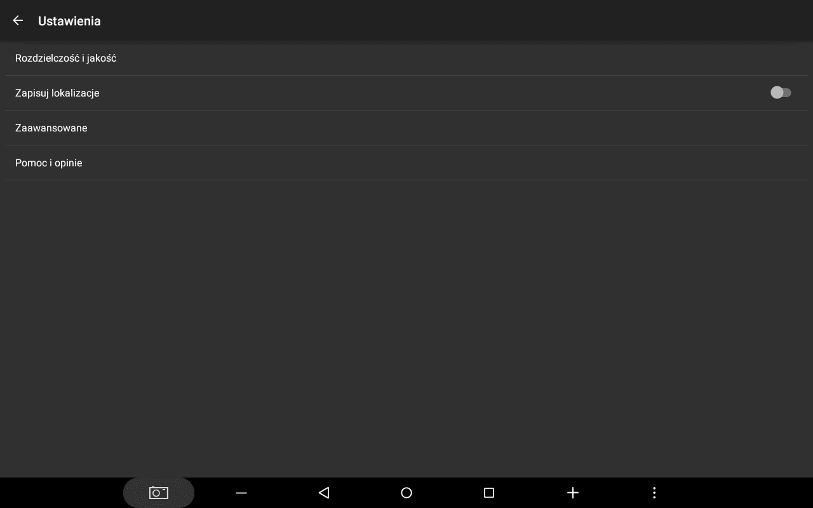Click the empty dark area below the list
The height and width of the screenshot is (508, 813).
point(406,328)
